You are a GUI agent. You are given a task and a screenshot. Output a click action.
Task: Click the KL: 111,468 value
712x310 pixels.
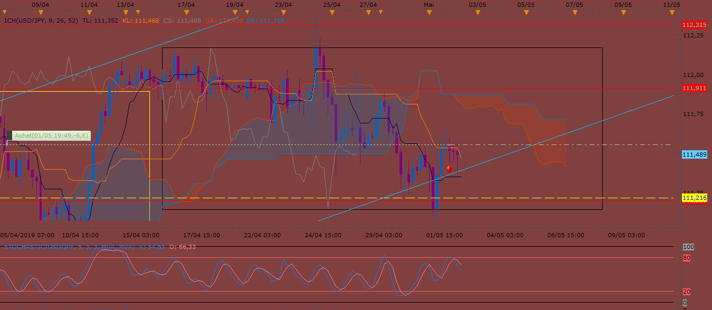point(140,21)
